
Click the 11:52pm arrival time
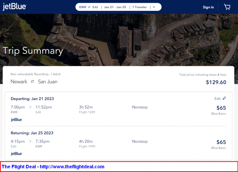44,107
